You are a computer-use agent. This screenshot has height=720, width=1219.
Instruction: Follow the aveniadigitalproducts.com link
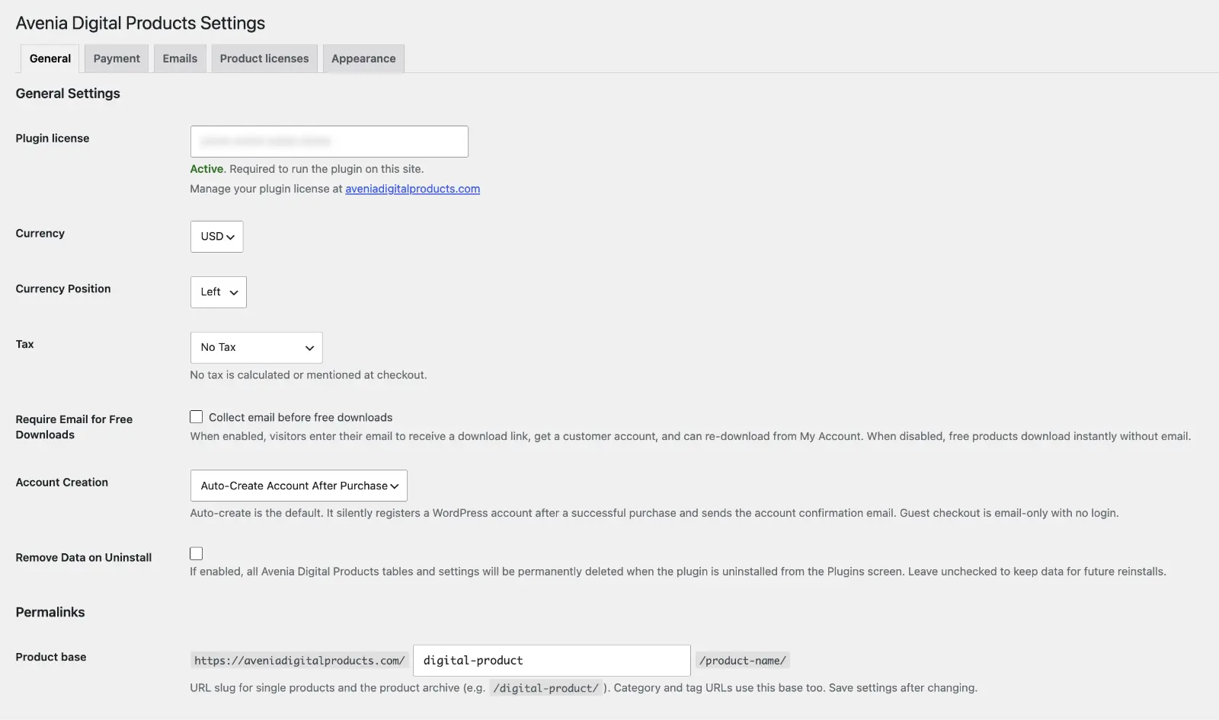click(x=412, y=189)
